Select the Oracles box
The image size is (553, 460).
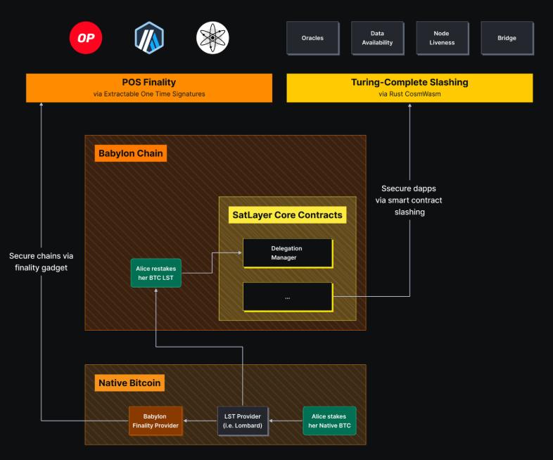[x=312, y=38]
